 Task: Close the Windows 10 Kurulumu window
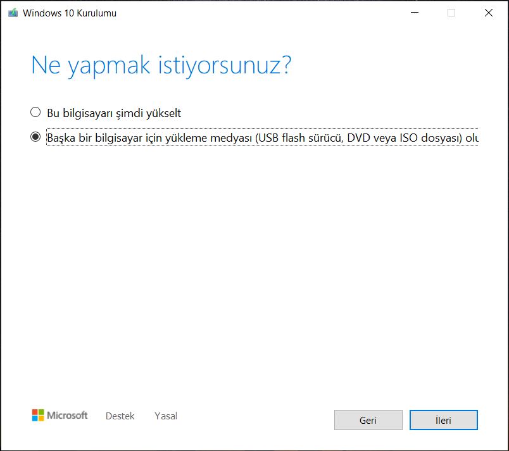pyautogui.click(x=489, y=13)
